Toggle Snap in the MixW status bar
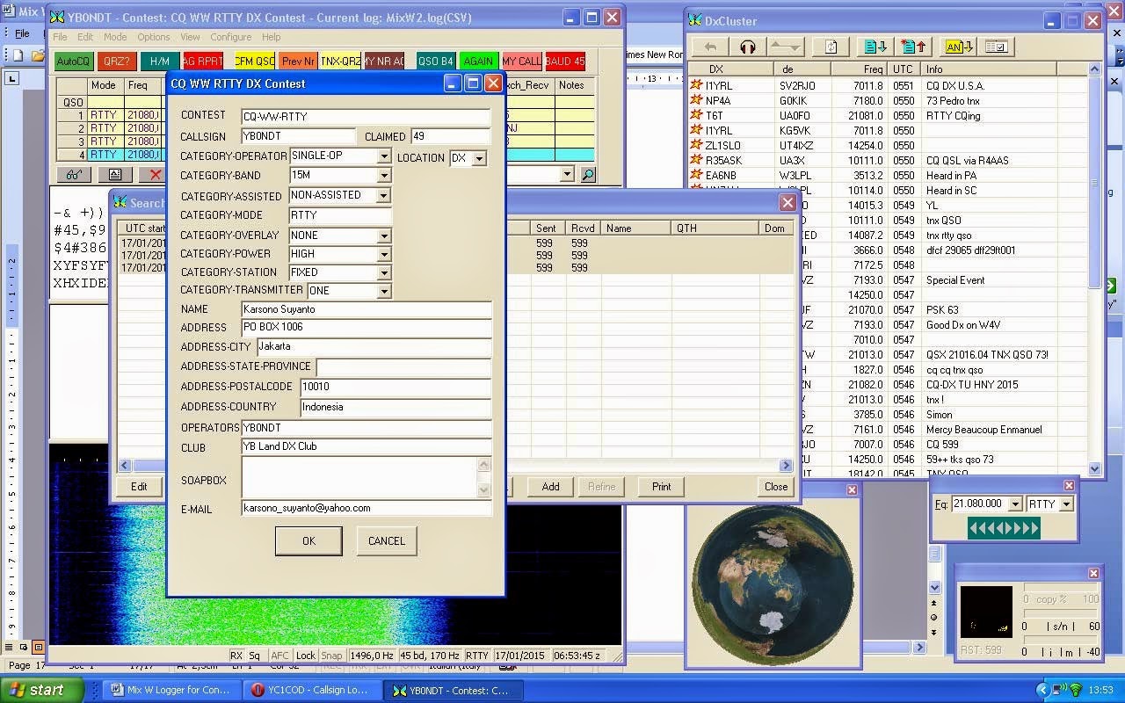1125x703 pixels. click(331, 656)
